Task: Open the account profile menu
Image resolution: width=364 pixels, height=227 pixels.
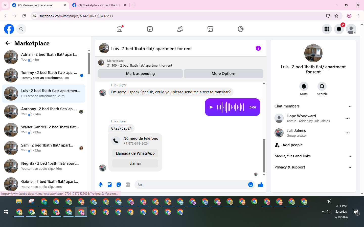Action: (x=351, y=29)
